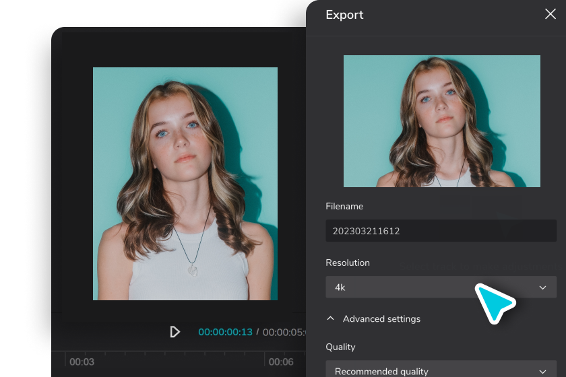Play the video preview

[175, 331]
